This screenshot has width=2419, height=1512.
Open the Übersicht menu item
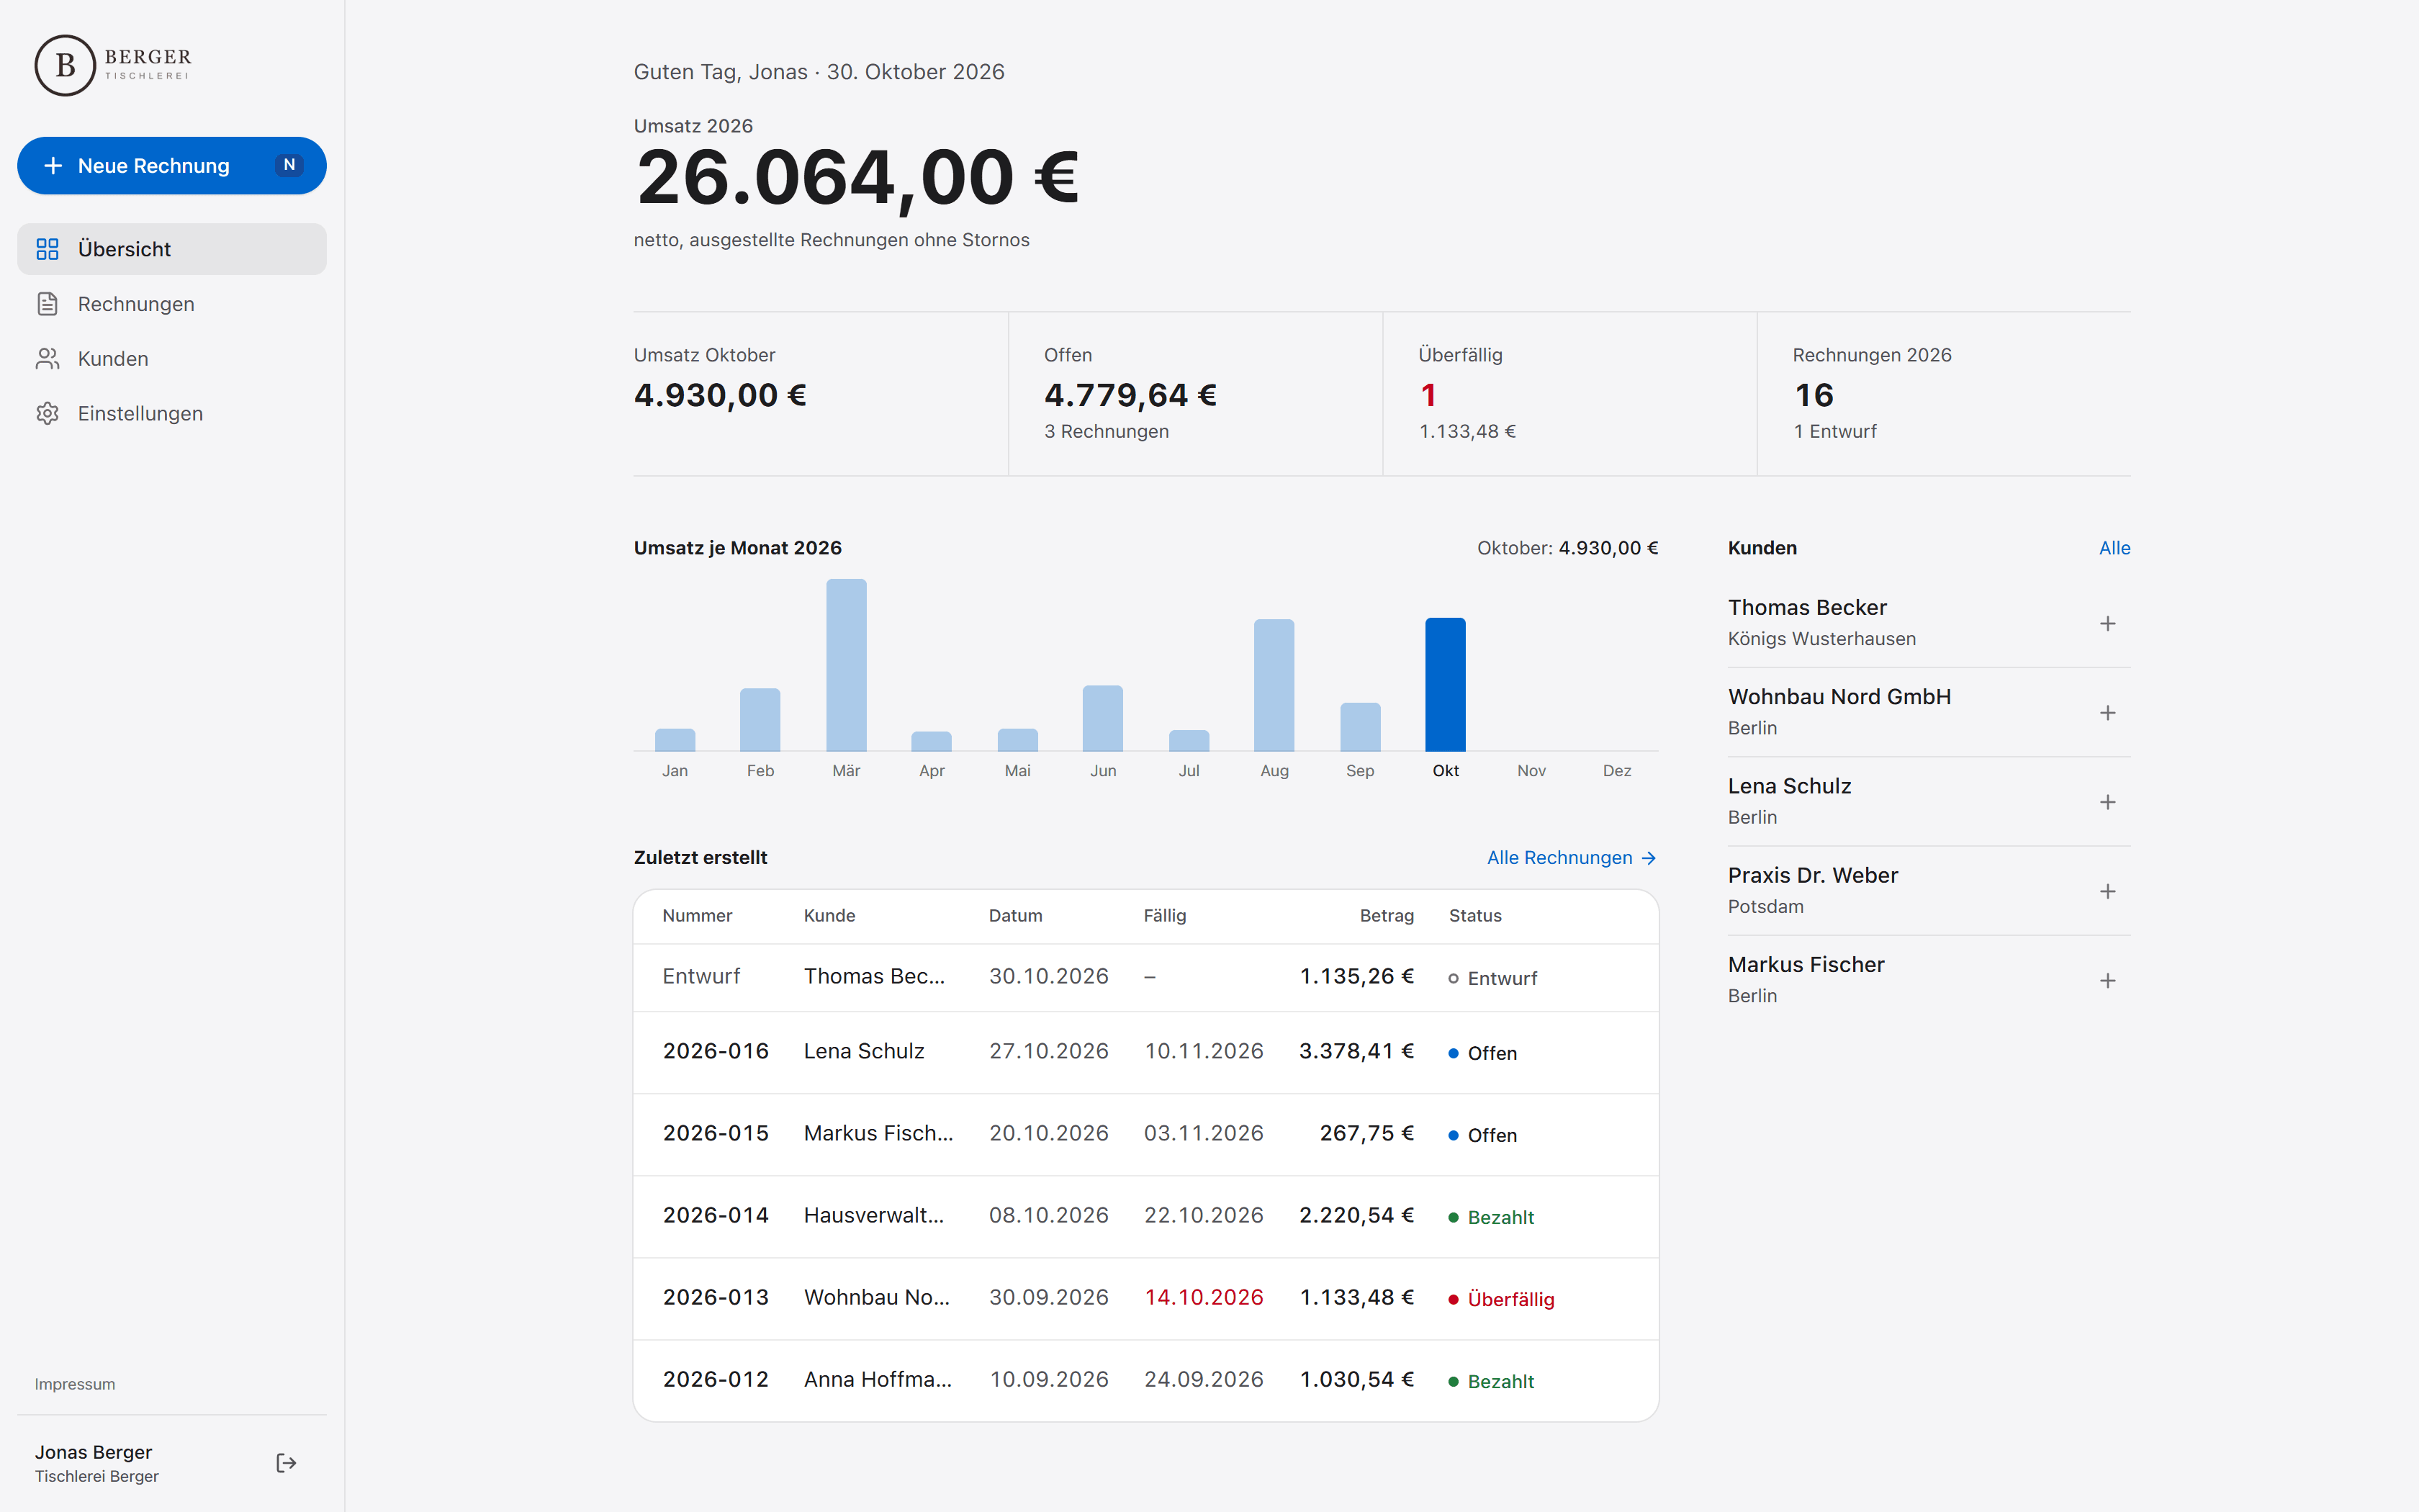coord(172,249)
